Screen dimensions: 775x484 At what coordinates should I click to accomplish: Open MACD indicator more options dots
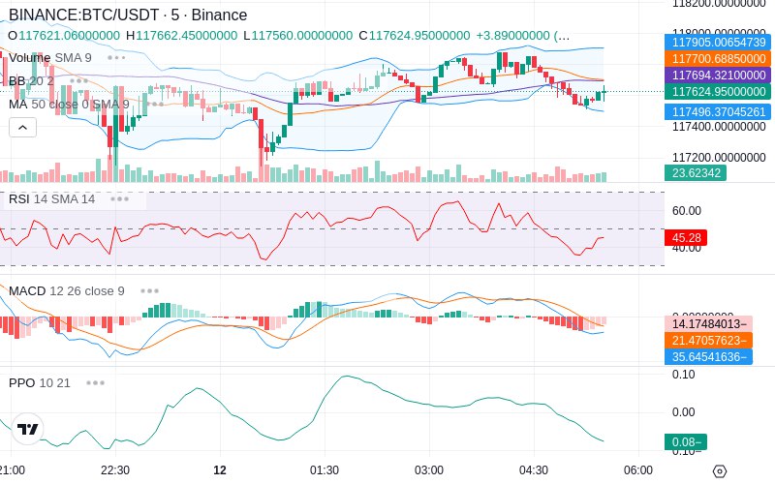click(149, 291)
